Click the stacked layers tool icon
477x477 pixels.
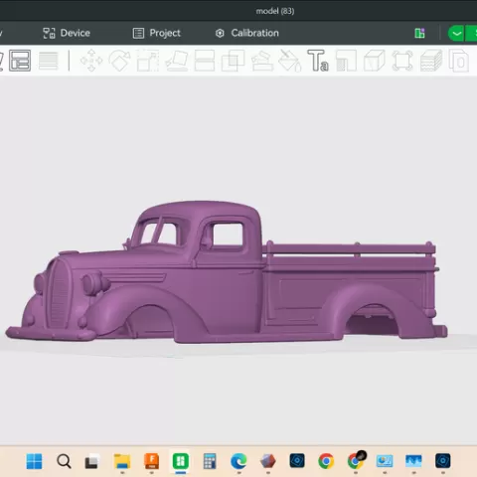tap(431, 61)
